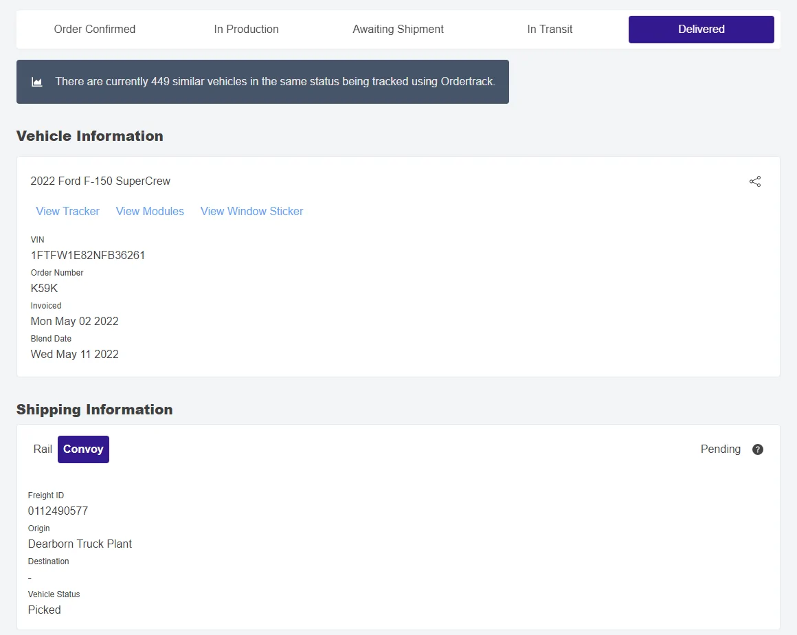The height and width of the screenshot is (635, 797).
Task: Click the order number K59K
Action: [45, 289]
